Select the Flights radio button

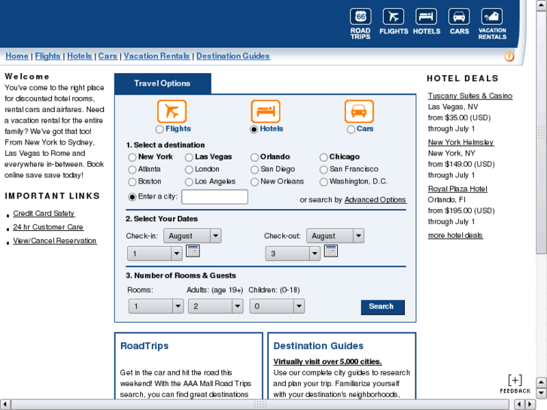[x=160, y=129]
